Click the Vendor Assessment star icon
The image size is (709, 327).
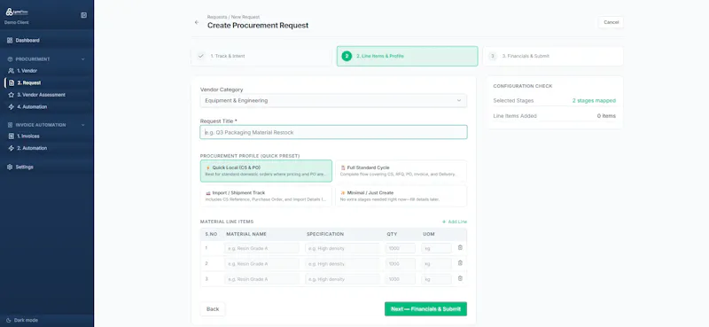coord(12,95)
